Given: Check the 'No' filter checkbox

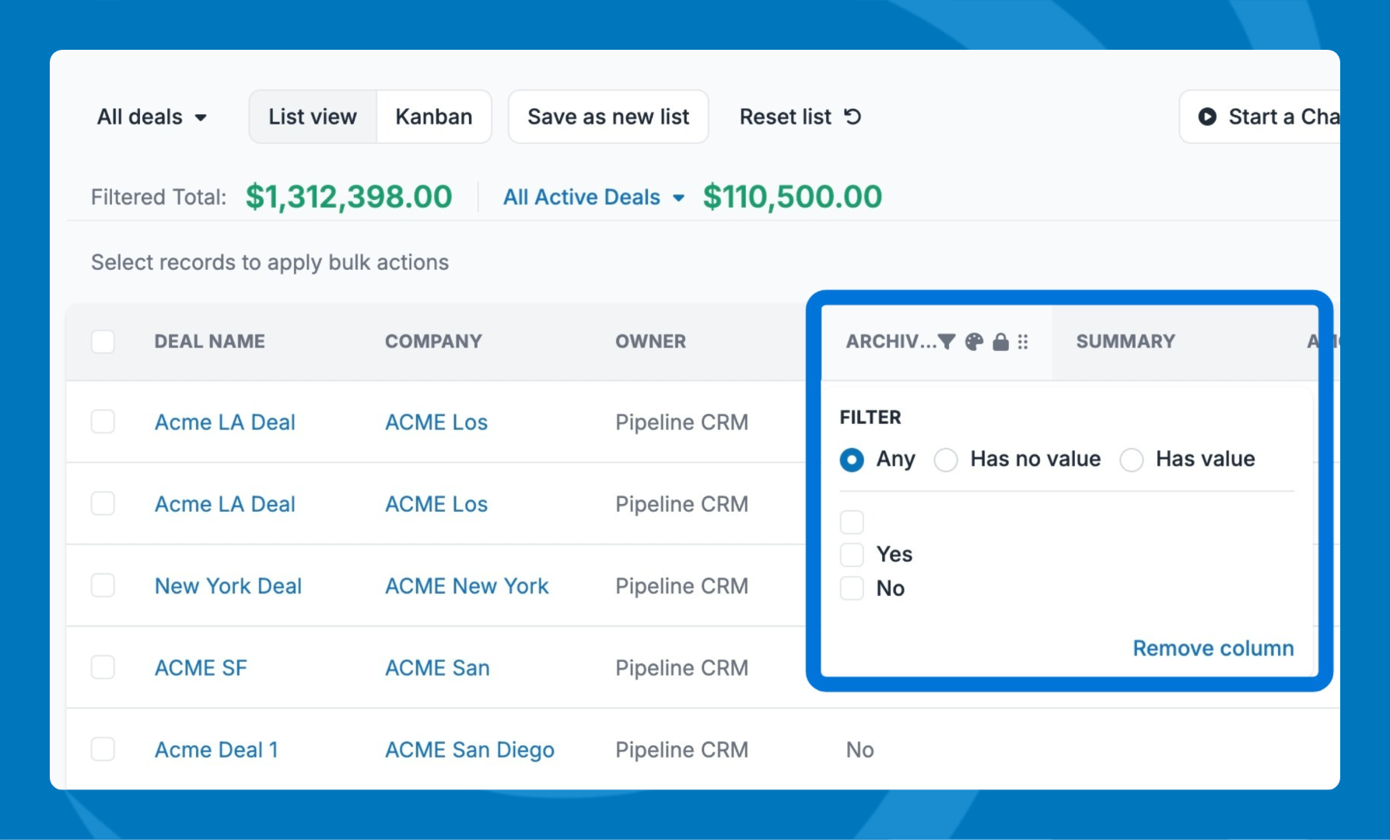Looking at the screenshot, I should pyautogui.click(x=852, y=588).
